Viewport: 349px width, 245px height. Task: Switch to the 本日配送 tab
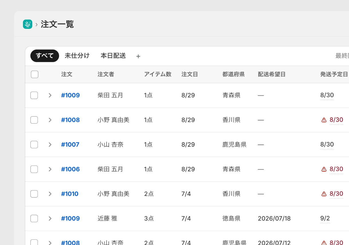[113, 56]
